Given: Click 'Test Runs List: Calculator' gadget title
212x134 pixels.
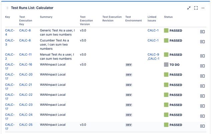Looking at the screenshot, I should click(32, 8).
